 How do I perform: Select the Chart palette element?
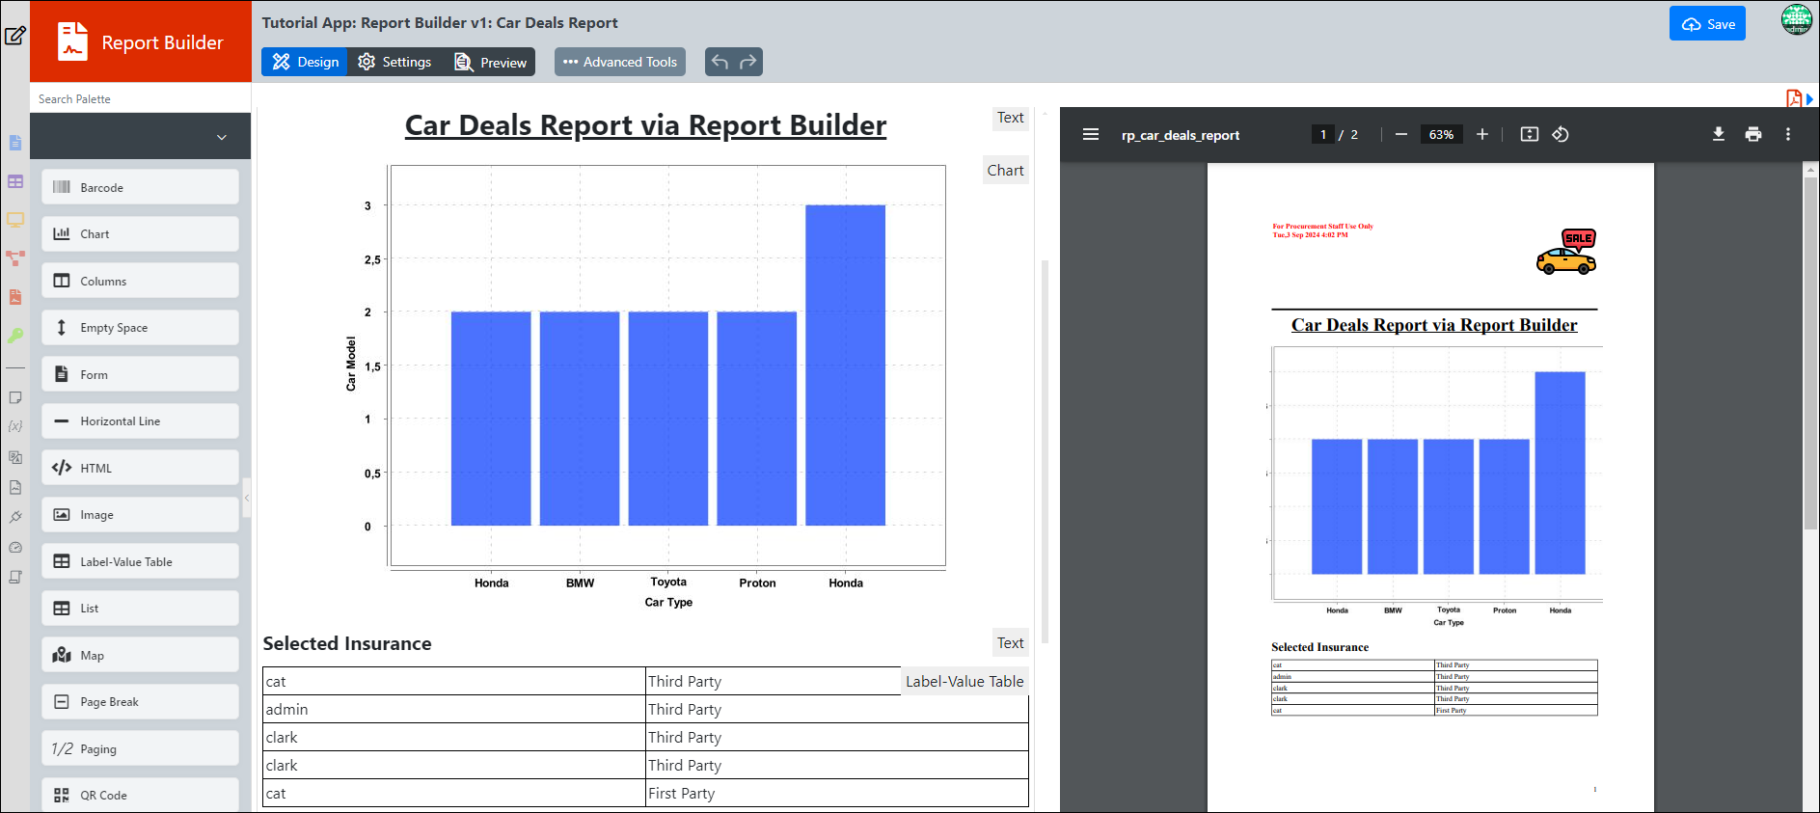click(x=140, y=233)
